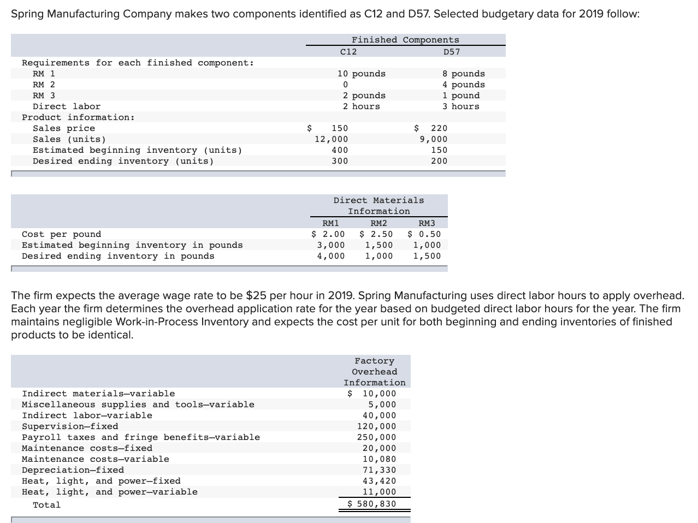Select the '12,000' sales units value
This screenshot has height=523, width=698.
click(x=331, y=139)
